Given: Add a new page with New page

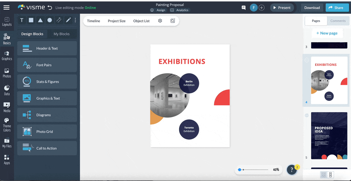Looking at the screenshot, I should [327, 33].
